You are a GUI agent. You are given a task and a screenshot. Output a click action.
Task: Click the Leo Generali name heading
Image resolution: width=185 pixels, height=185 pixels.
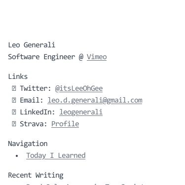pyautogui.click(x=32, y=45)
